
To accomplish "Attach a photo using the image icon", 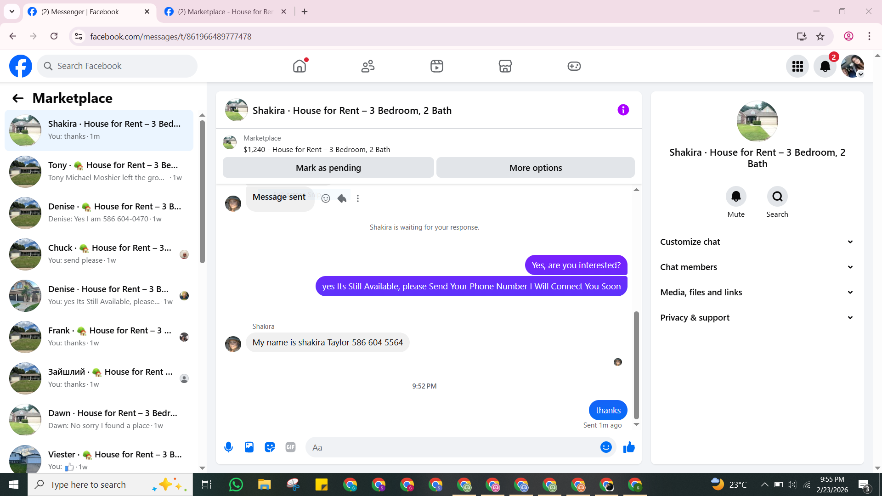I will (x=249, y=447).
